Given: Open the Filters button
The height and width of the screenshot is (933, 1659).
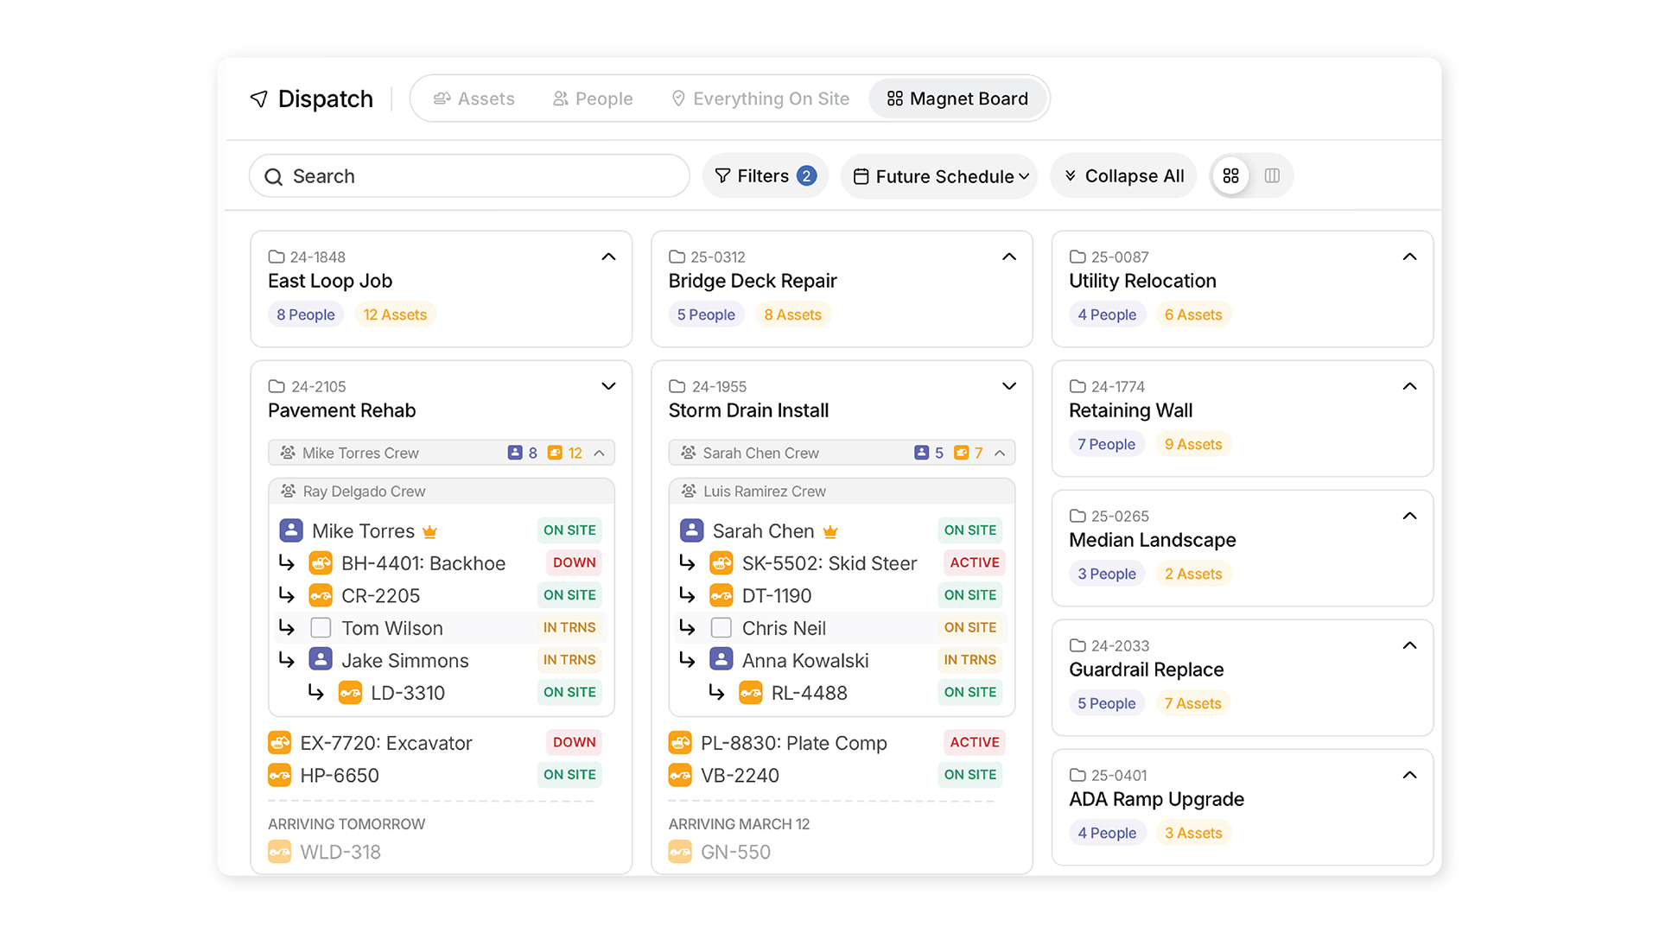Looking at the screenshot, I should (765, 176).
